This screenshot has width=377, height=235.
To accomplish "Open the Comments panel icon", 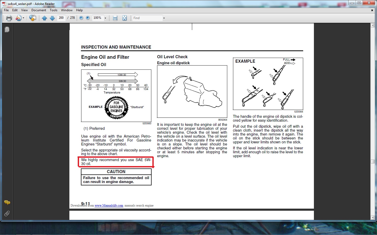I will point(7,202).
